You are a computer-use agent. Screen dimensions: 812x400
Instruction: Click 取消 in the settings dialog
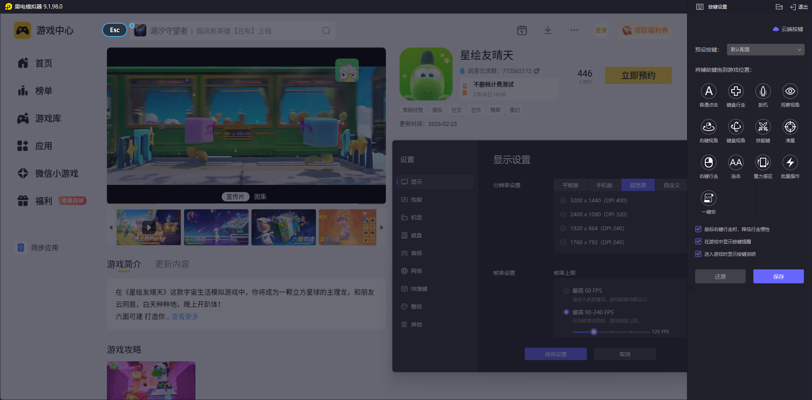pyautogui.click(x=625, y=354)
